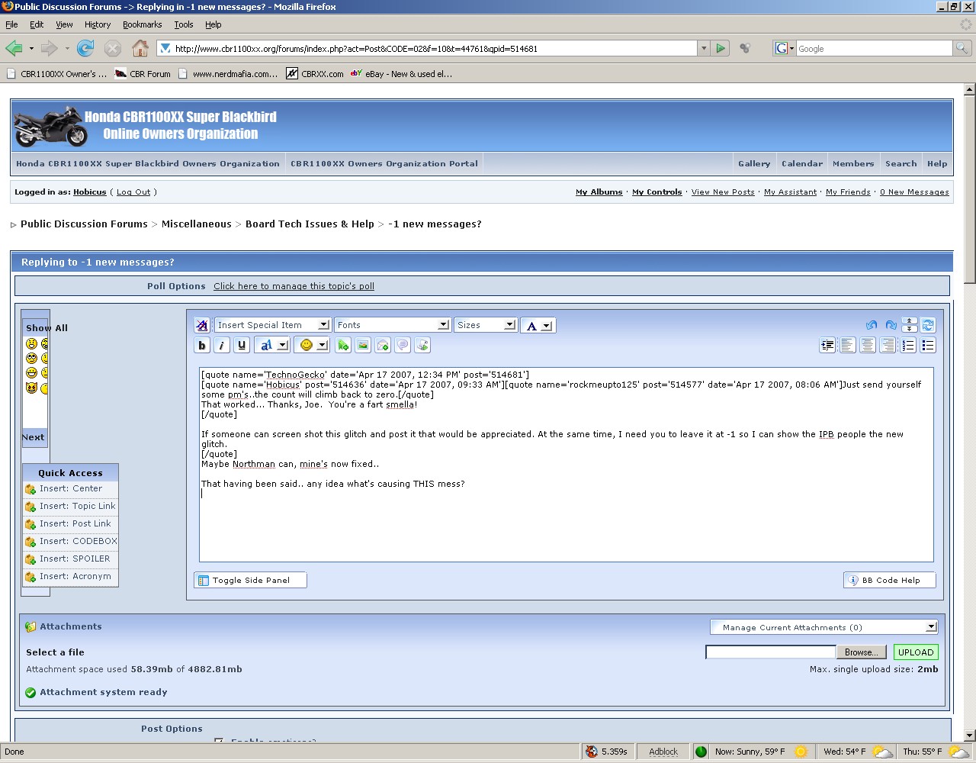Click the insert email link icon
This screenshot has height=763, width=976.
point(383,346)
